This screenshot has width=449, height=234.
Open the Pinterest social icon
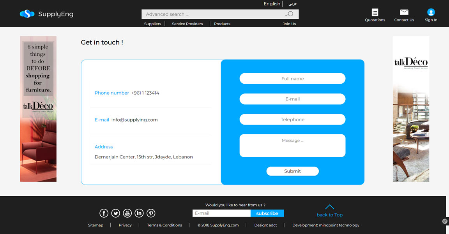[151, 213]
